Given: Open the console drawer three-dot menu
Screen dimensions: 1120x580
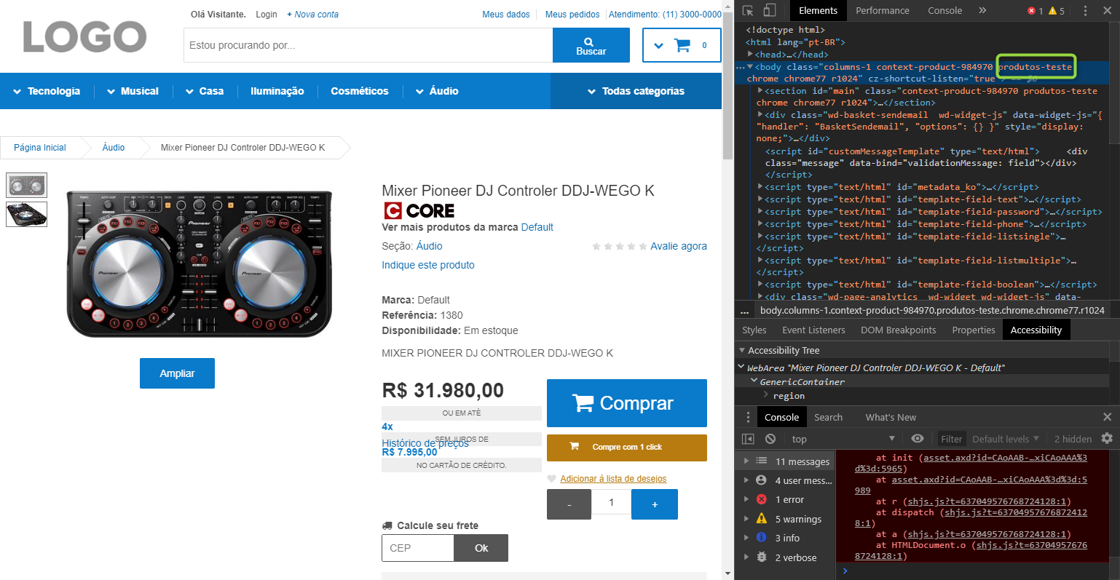Looking at the screenshot, I should tap(748, 417).
